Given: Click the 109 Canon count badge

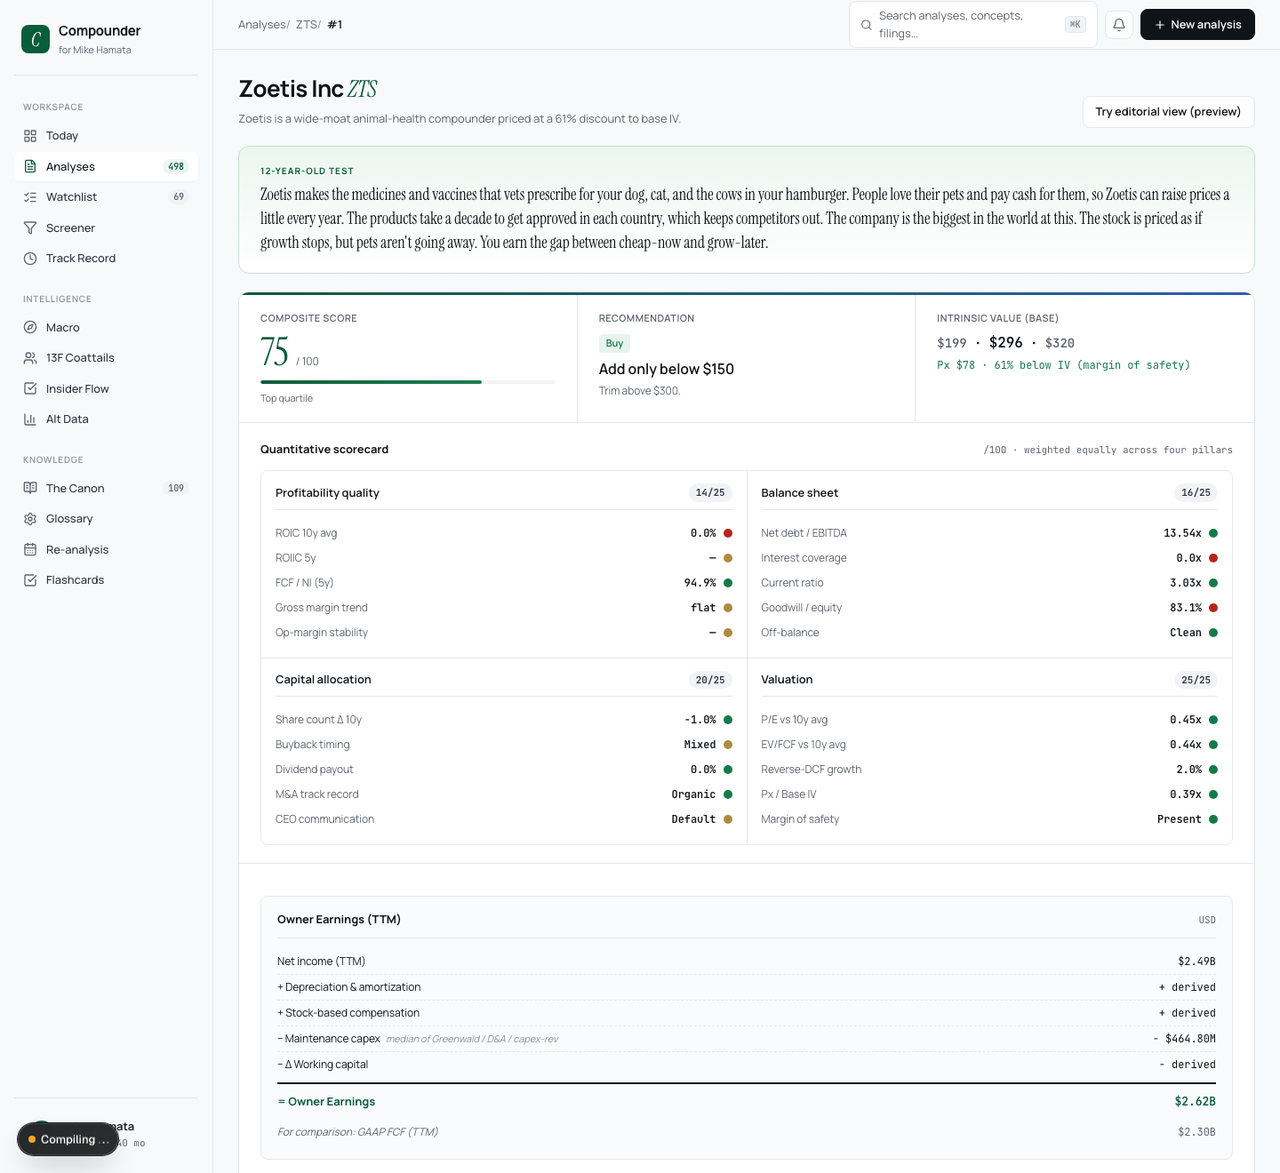Looking at the screenshot, I should click(176, 488).
